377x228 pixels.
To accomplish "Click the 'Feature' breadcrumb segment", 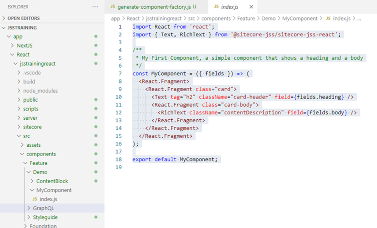I will click(x=246, y=19).
